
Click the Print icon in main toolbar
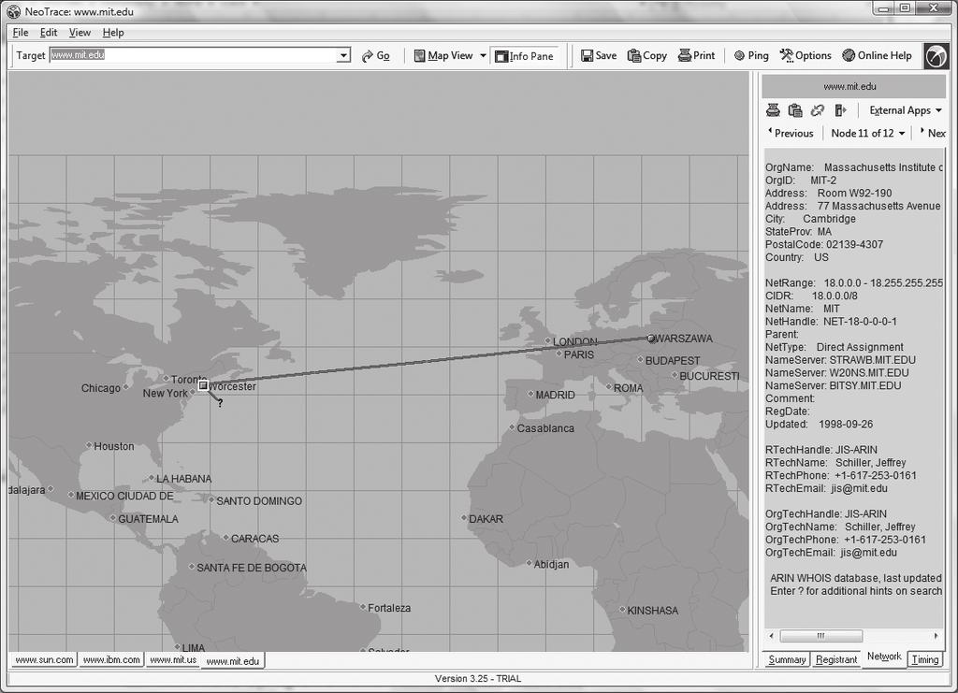[x=685, y=55]
